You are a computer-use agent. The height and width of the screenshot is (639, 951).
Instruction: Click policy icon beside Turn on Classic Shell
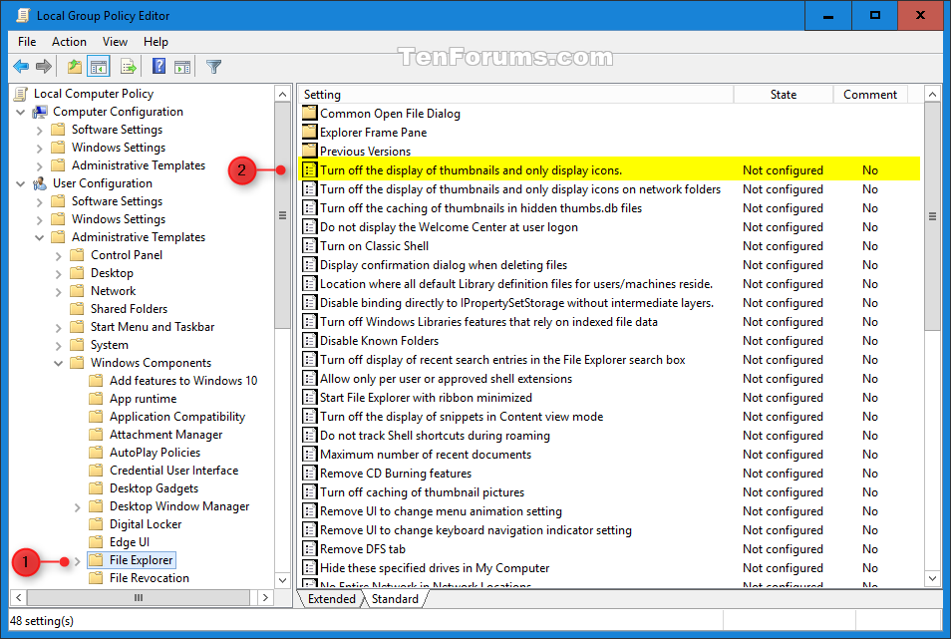(x=310, y=245)
